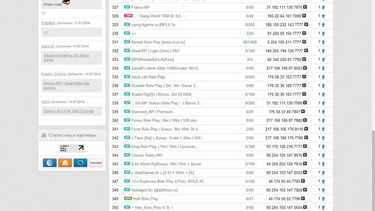Select IP address 188.120.232.143:7777

tap(284, 25)
